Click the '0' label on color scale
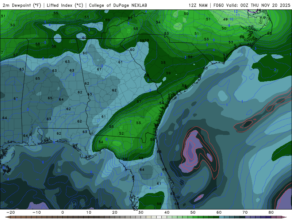The width and height of the screenshot is (292, 219). (x=62, y=212)
